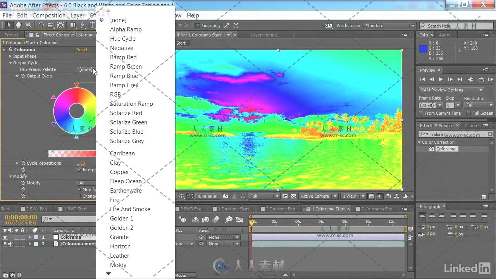Toggle the Modify Alpha checkbox
The image size is (496, 279).
point(79,189)
